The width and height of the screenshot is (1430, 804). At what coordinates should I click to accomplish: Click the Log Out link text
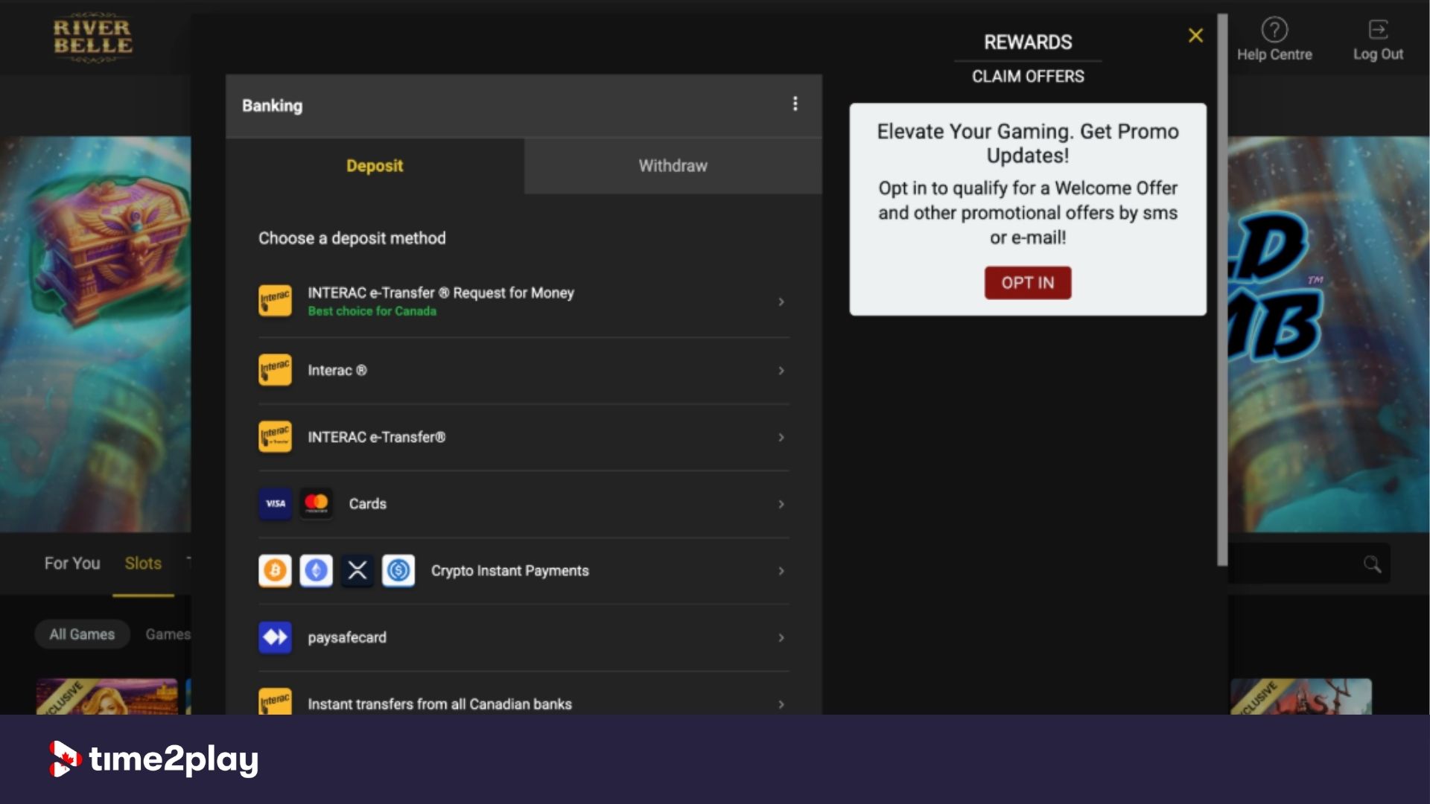1378,54
